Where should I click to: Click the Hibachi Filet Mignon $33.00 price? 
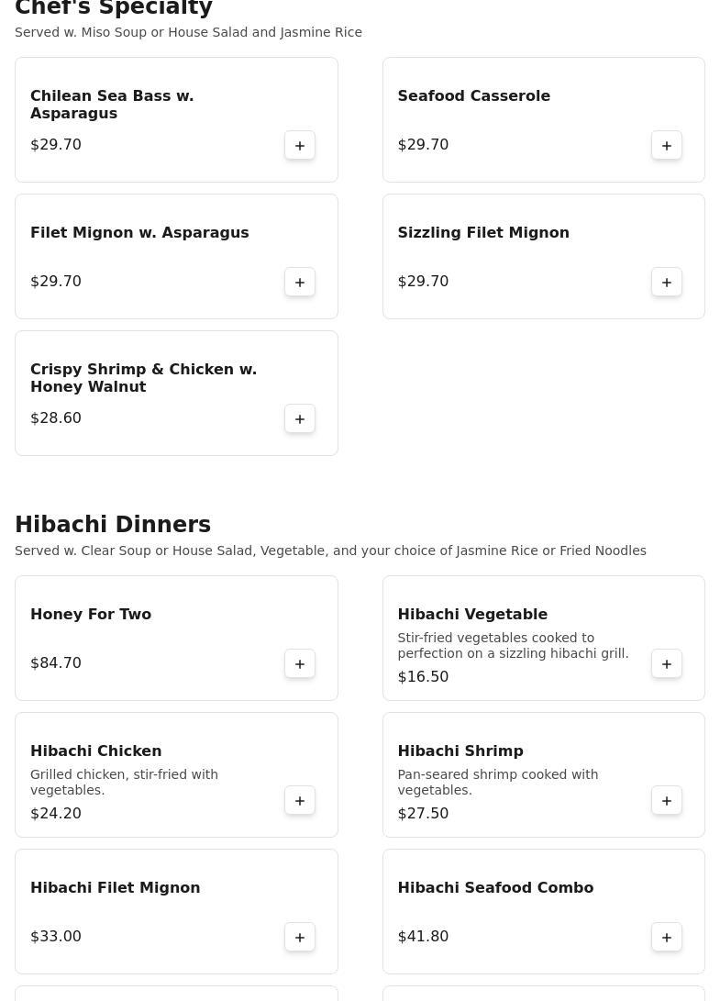tap(56, 937)
